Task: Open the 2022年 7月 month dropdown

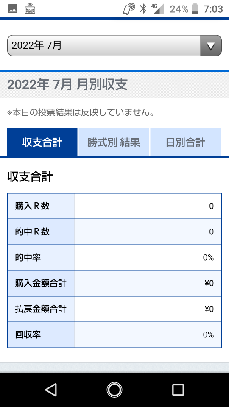Action: point(114,45)
